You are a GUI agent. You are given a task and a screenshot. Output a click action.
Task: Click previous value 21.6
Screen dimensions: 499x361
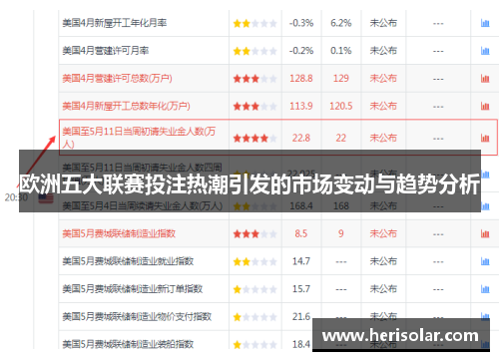(301, 316)
